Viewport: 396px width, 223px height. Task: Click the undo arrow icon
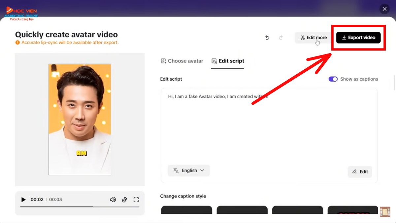(x=267, y=38)
